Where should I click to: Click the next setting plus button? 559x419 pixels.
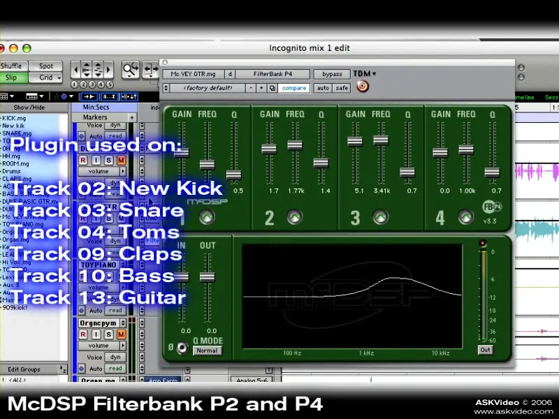click(261, 88)
